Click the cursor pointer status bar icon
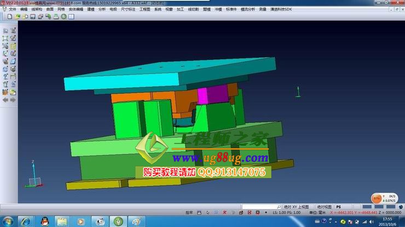The height and width of the screenshot is (227, 405). (208, 213)
